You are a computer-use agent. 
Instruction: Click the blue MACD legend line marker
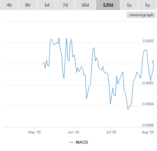(x=72, y=142)
